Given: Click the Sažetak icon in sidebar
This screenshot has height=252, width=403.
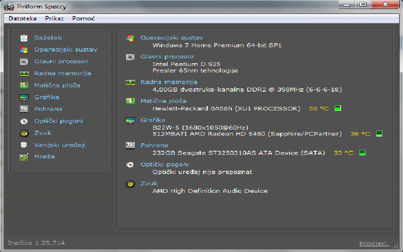Looking at the screenshot, I should (24, 38).
